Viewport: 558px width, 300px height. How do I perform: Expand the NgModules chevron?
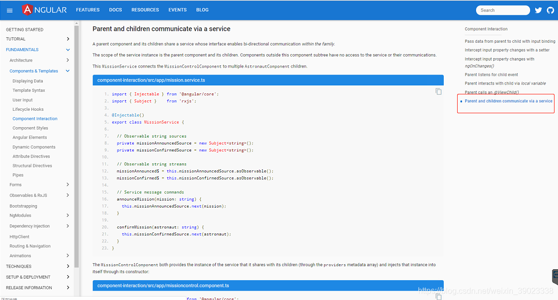click(x=68, y=215)
